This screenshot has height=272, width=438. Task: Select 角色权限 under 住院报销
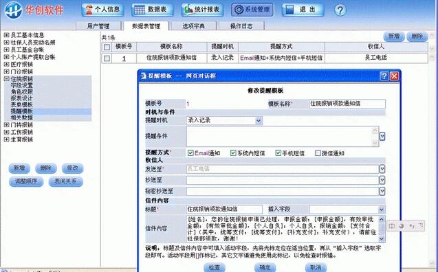coord(22,92)
